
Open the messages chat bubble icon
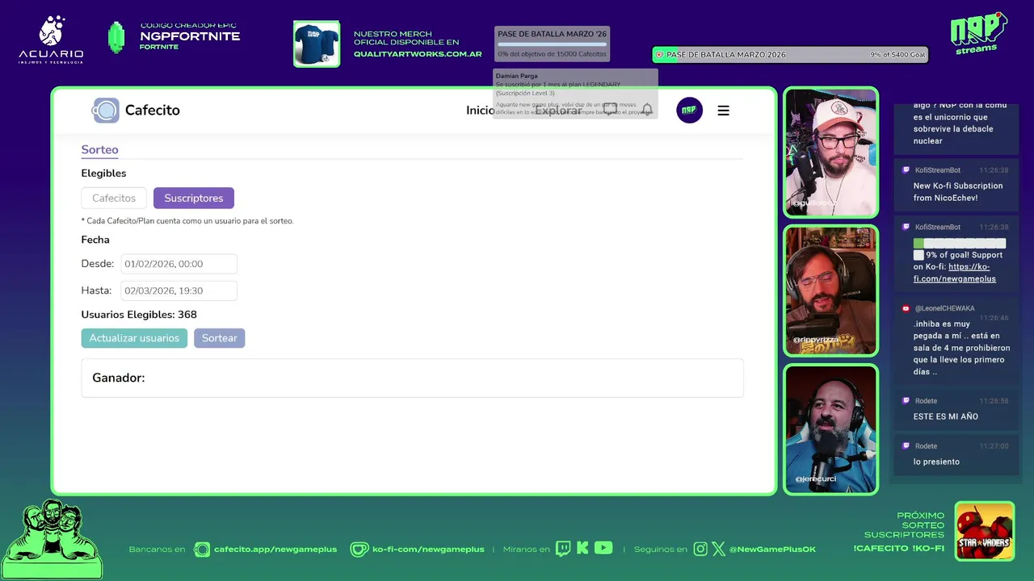coord(610,110)
